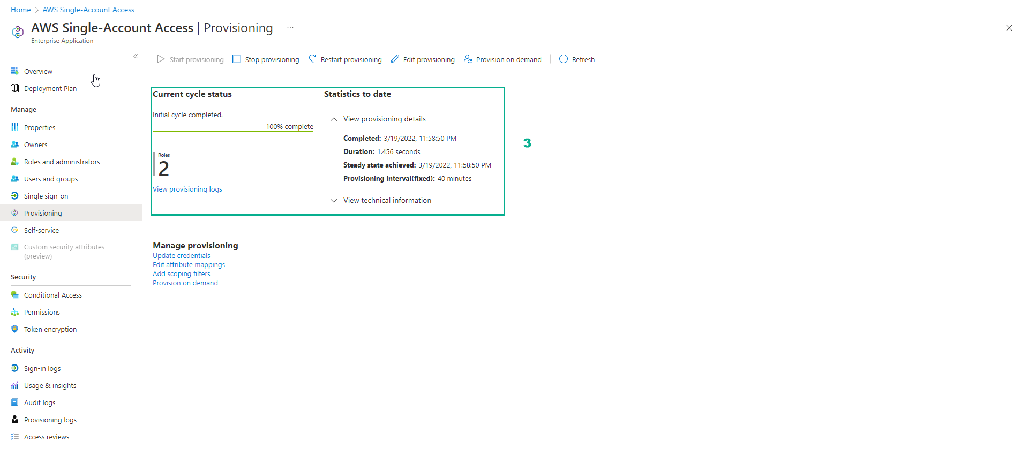Open Overview menu item
The height and width of the screenshot is (456, 1028).
pyautogui.click(x=38, y=71)
